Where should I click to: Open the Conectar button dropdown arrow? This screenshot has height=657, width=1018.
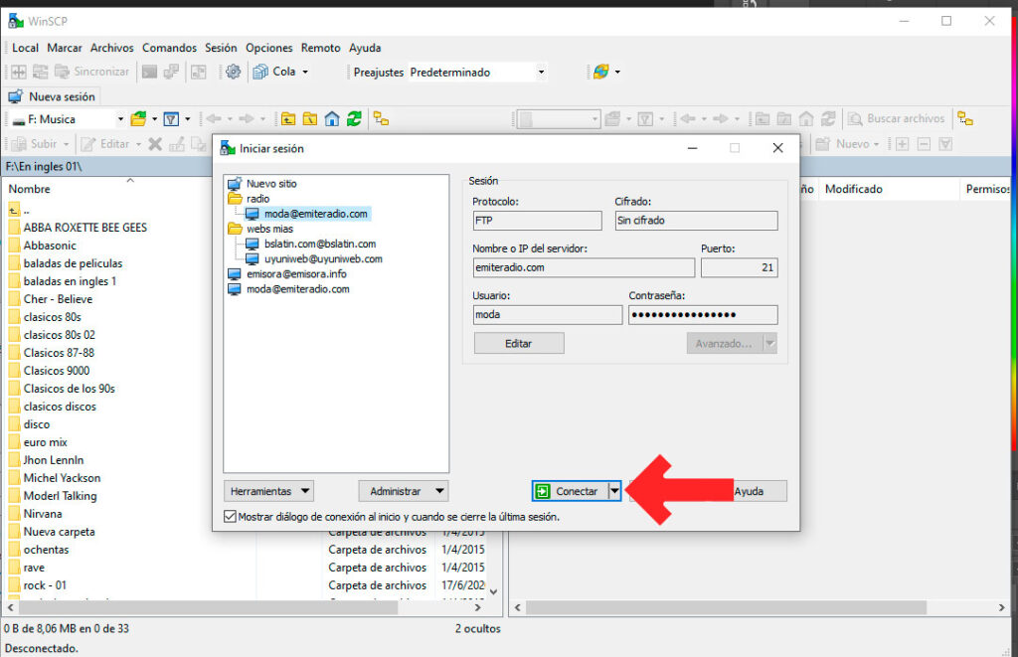614,491
